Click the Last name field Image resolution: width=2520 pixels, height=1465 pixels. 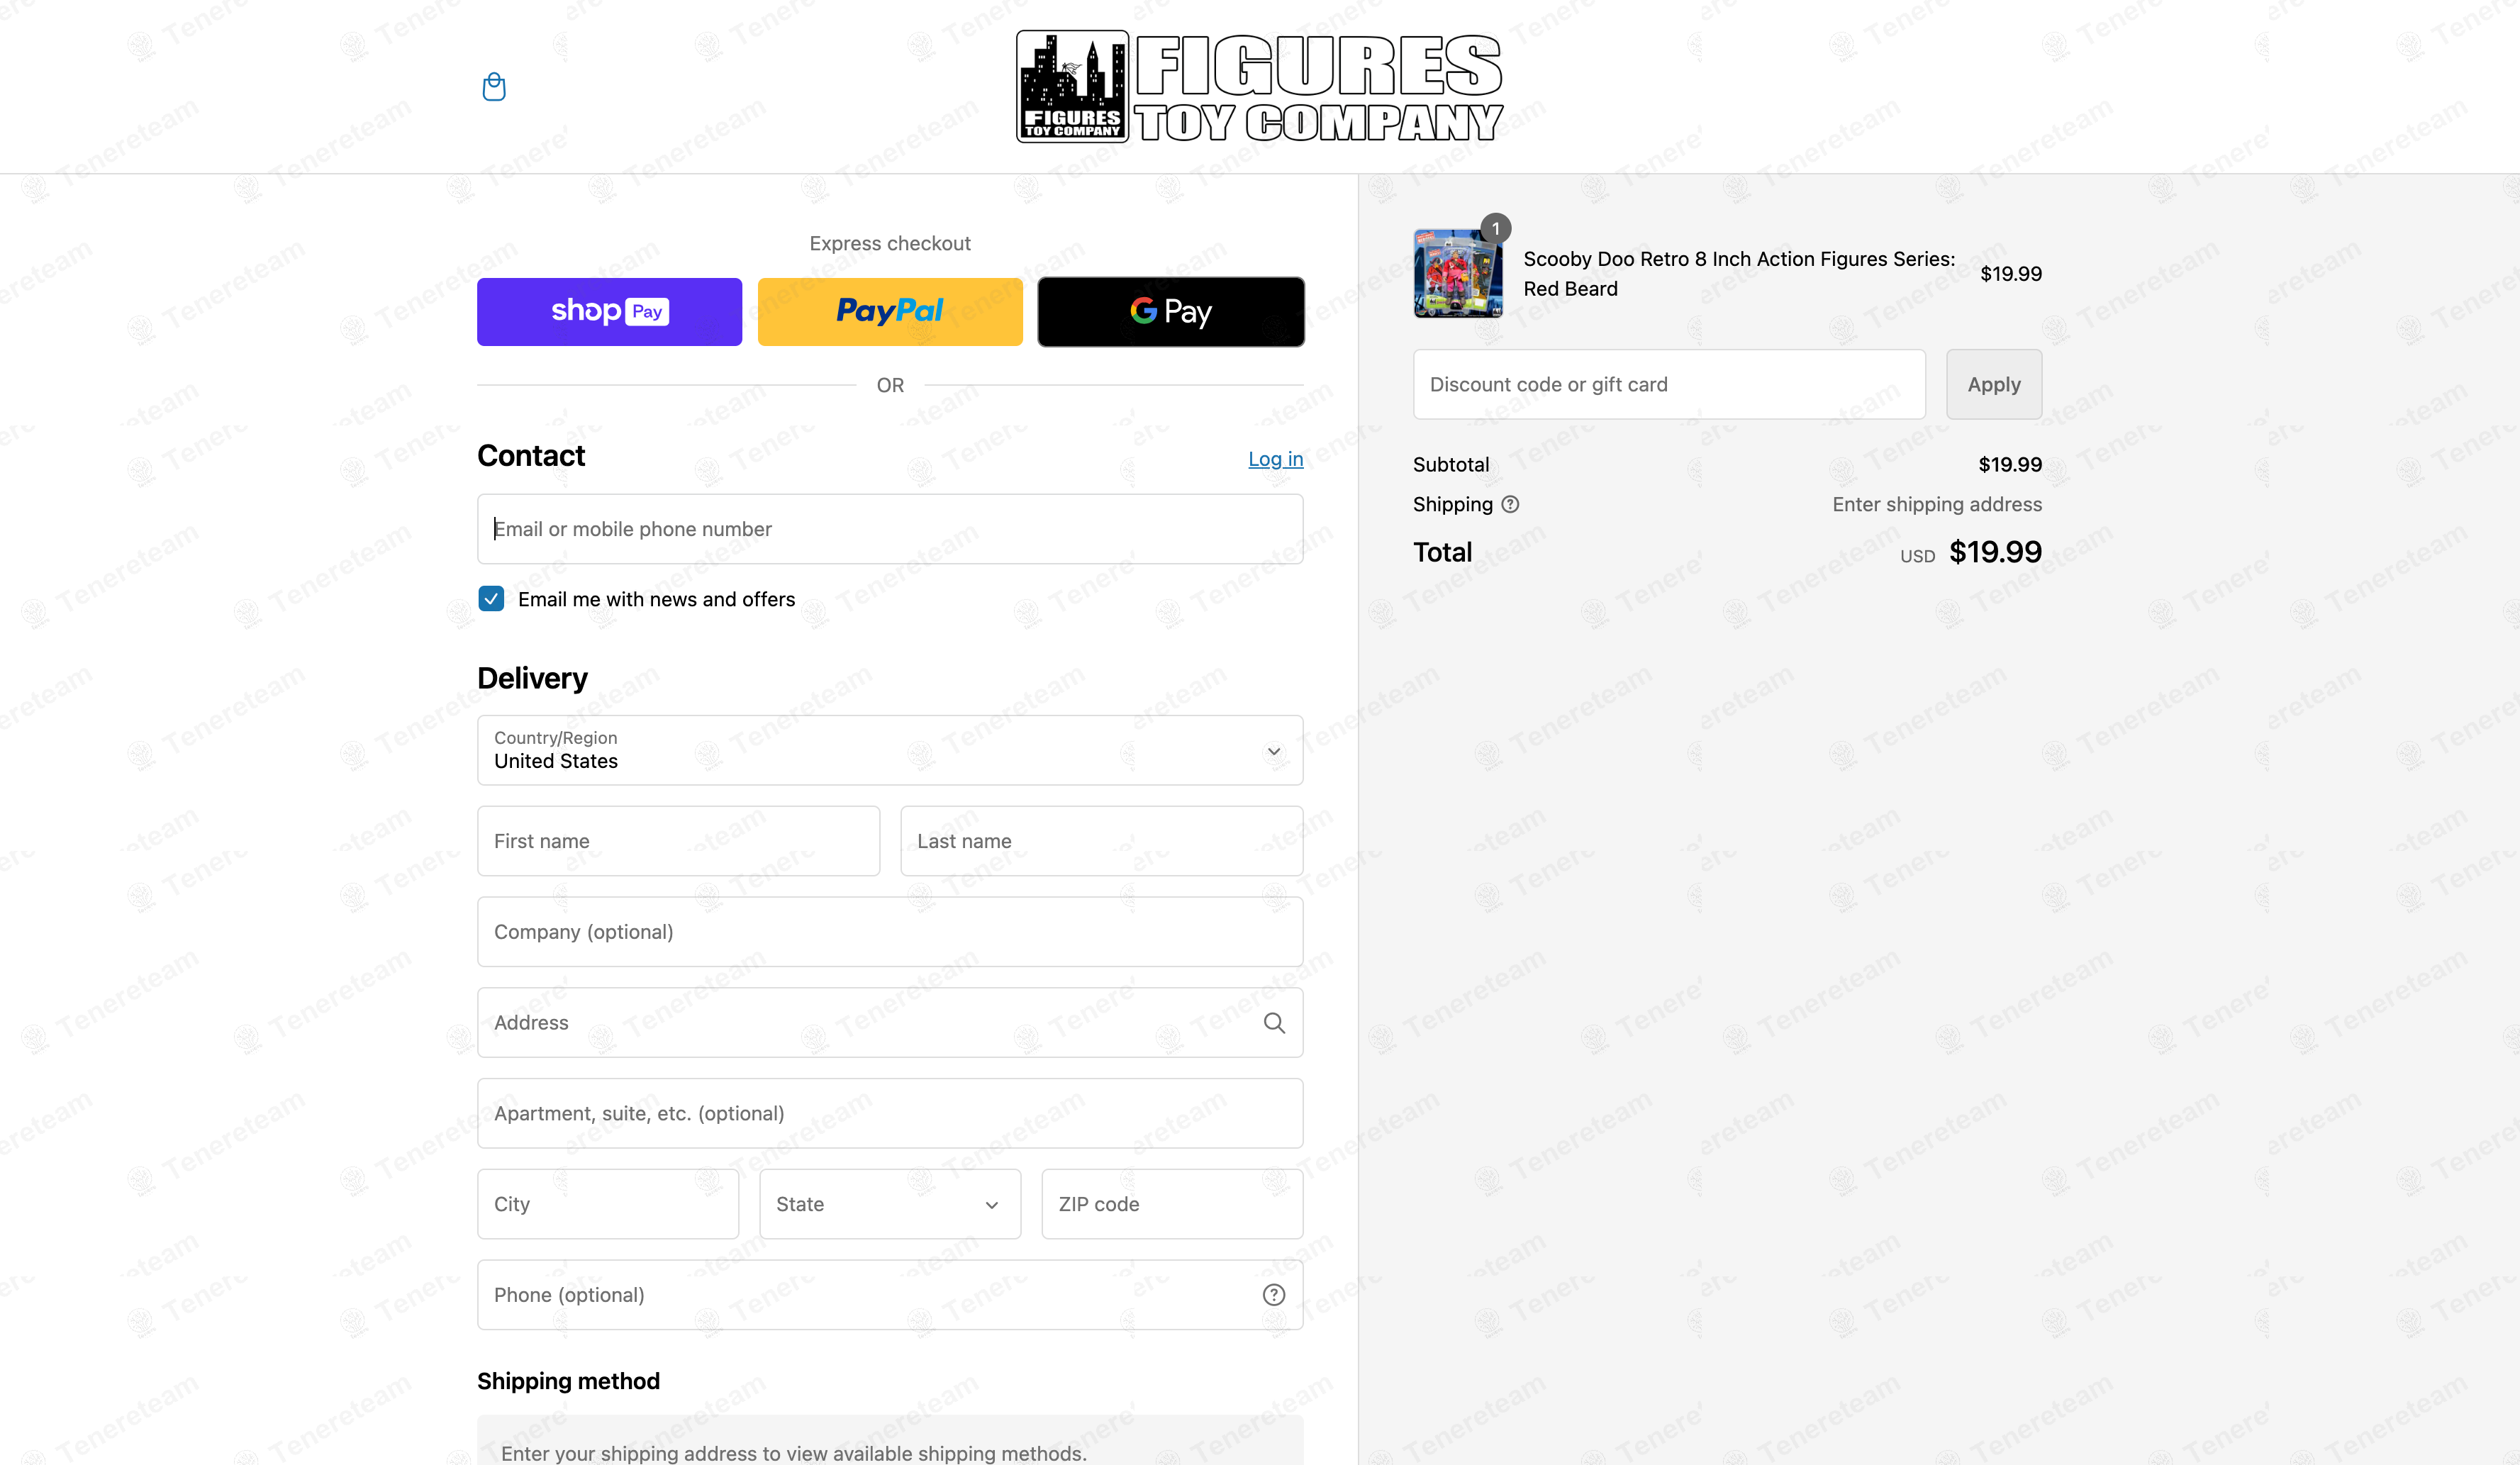coord(1101,841)
